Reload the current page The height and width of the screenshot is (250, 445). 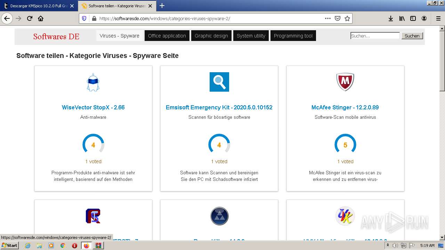tap(30, 18)
